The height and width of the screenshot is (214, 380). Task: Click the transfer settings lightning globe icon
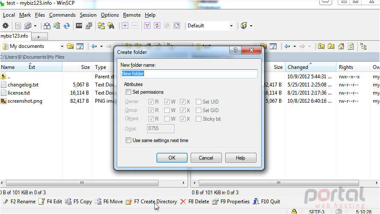click(x=244, y=26)
